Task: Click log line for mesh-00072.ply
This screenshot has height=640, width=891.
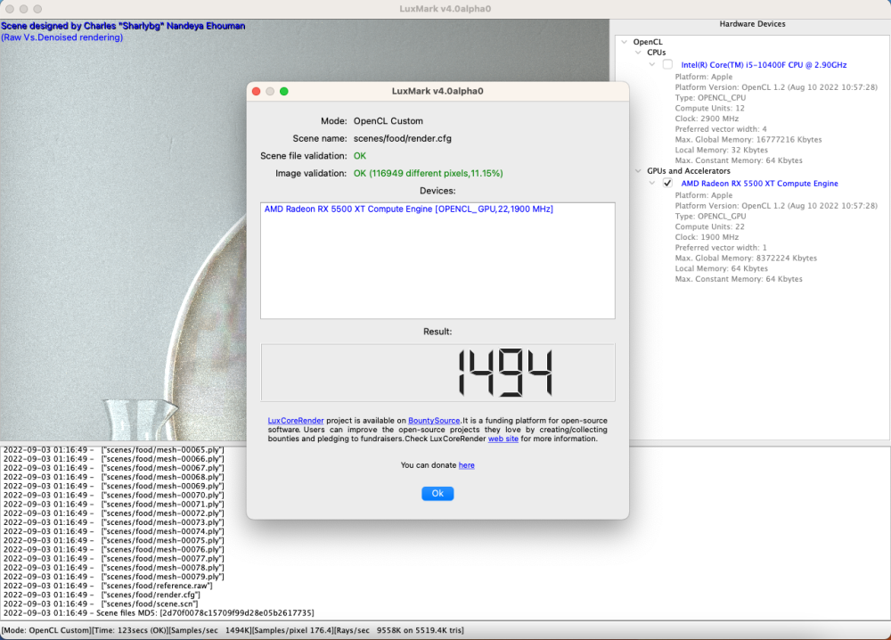Action: (114, 513)
